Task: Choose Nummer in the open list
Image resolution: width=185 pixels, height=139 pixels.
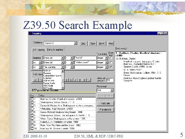Action: click(52, 73)
